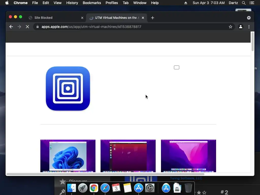The height and width of the screenshot is (195, 260).
Task: Open the Bookmarks menu
Action: pyautogui.click(x=92, y=3)
